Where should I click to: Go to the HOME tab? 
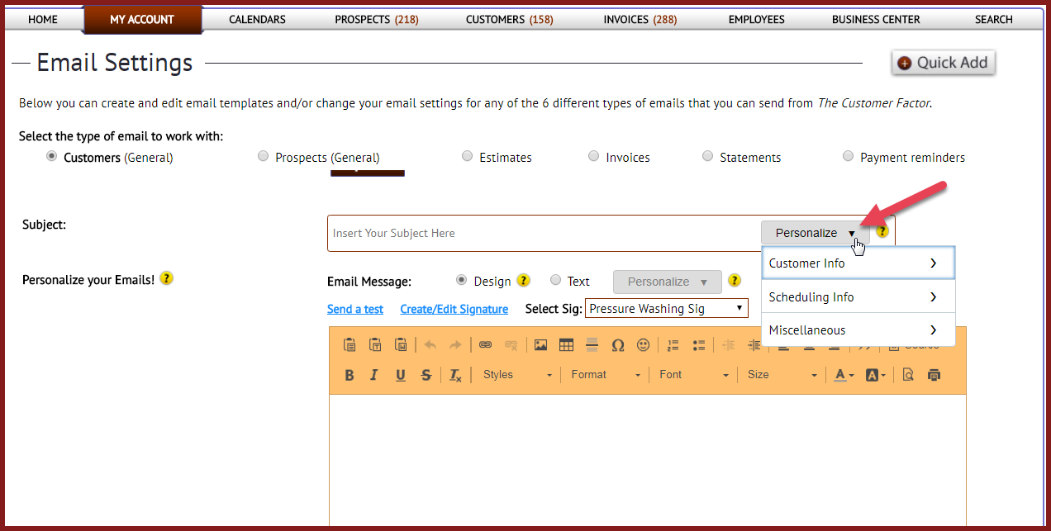point(43,19)
